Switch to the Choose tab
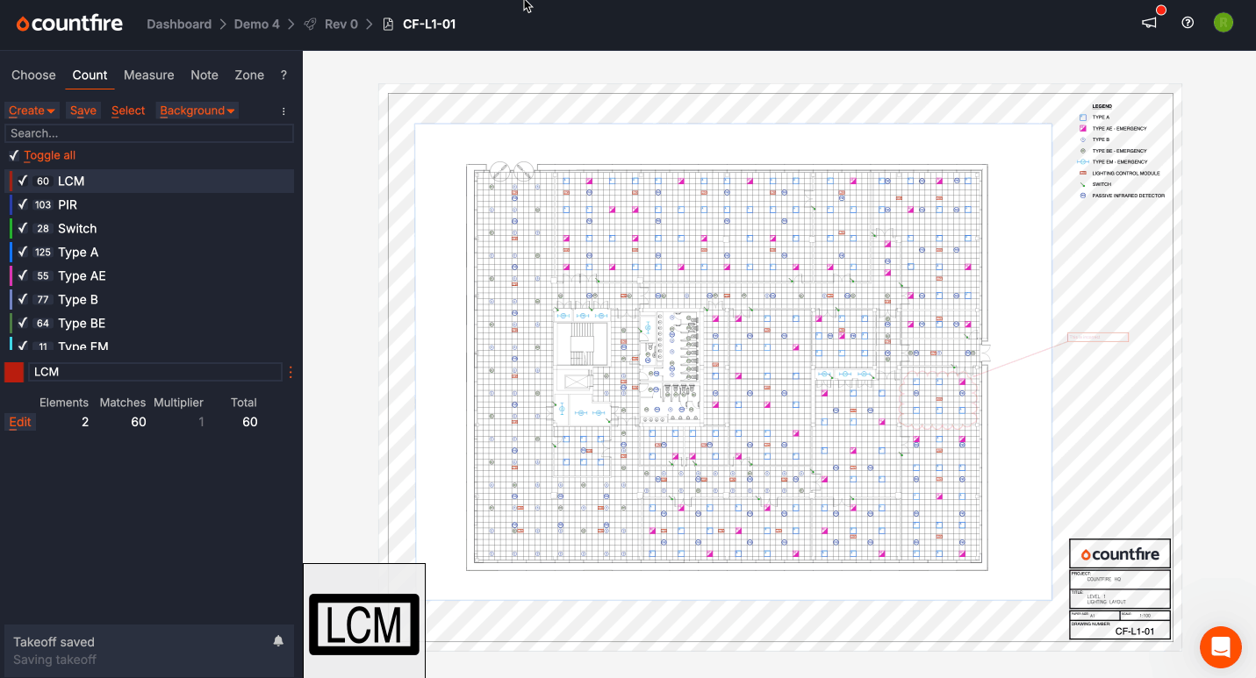The image size is (1256, 678). [33, 75]
